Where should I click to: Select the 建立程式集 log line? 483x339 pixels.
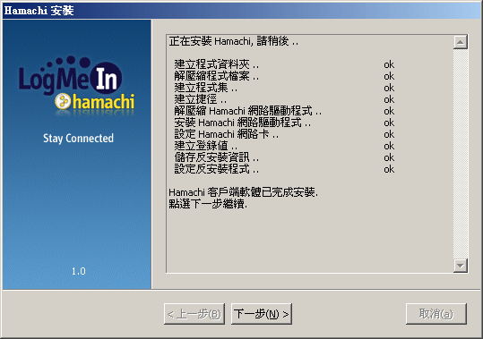(206, 88)
